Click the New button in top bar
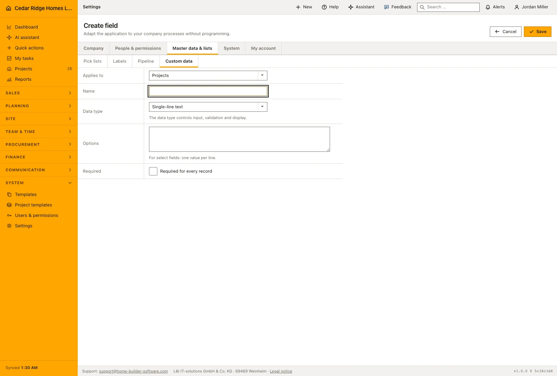The height and width of the screenshot is (376, 557). pos(304,7)
